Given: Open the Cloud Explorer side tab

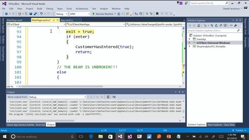Looking at the screenshot, I should [3, 54].
